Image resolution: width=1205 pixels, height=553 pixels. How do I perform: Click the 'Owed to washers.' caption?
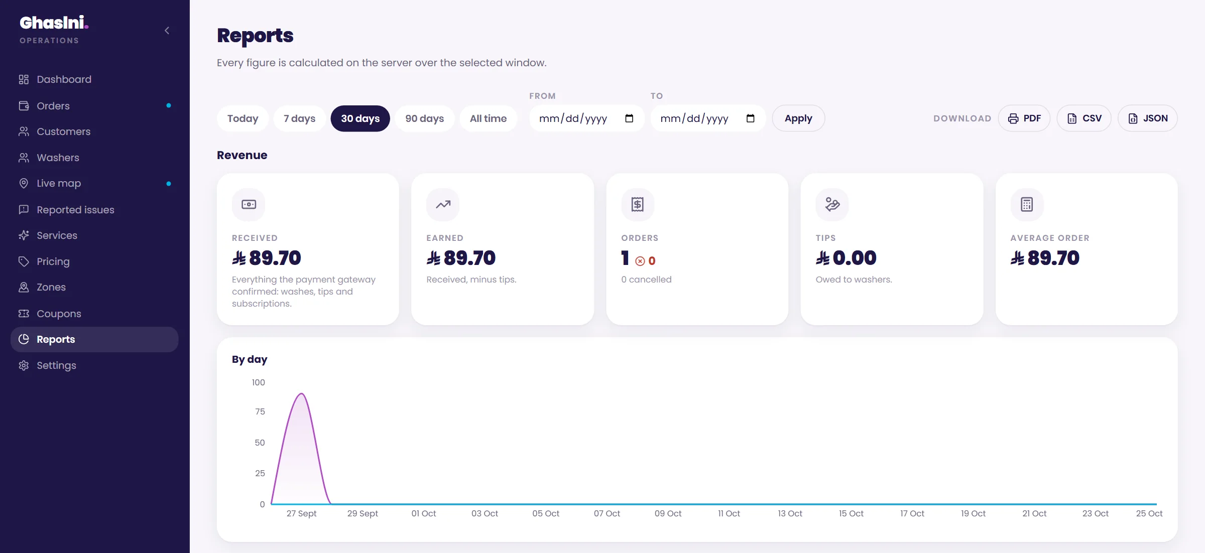854,280
